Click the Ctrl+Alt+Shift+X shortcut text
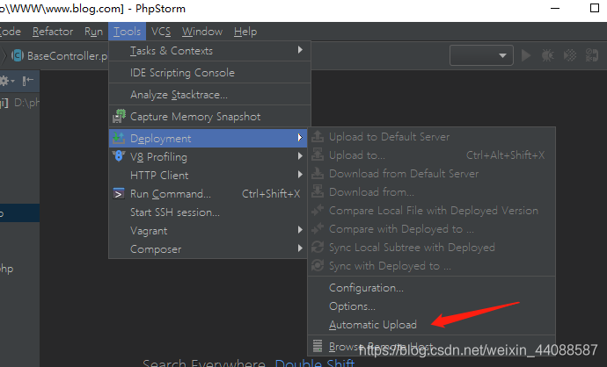 pos(506,155)
